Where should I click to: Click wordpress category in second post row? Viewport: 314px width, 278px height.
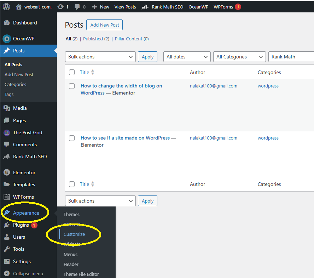(268, 138)
